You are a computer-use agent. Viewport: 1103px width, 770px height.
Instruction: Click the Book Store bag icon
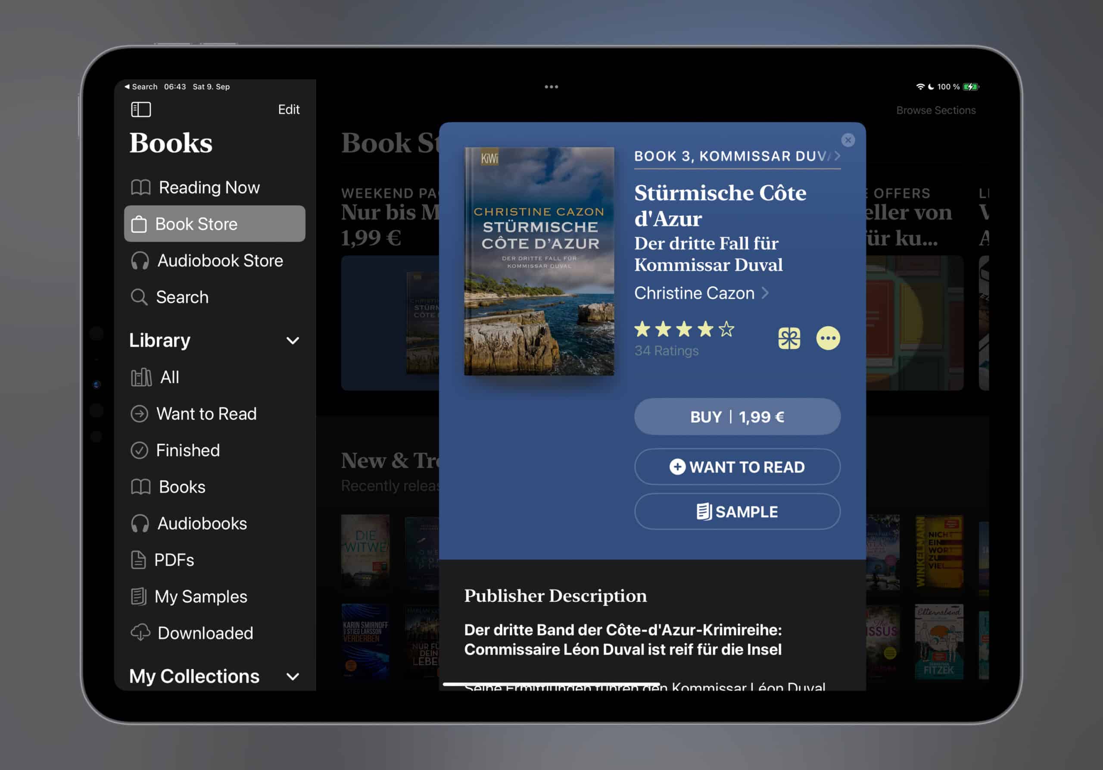click(139, 224)
